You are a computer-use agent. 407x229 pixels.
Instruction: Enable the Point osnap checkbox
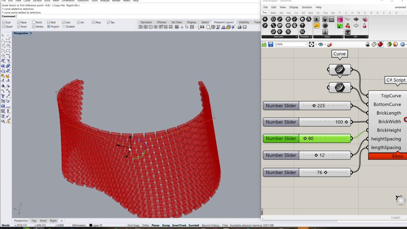pos(34,23)
